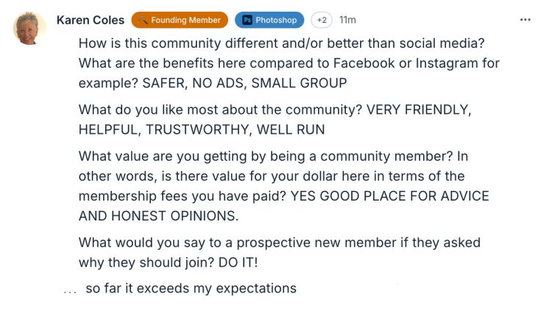This screenshot has width=552, height=316.
Task: Open the post options three-dot menu
Action: [525, 20]
